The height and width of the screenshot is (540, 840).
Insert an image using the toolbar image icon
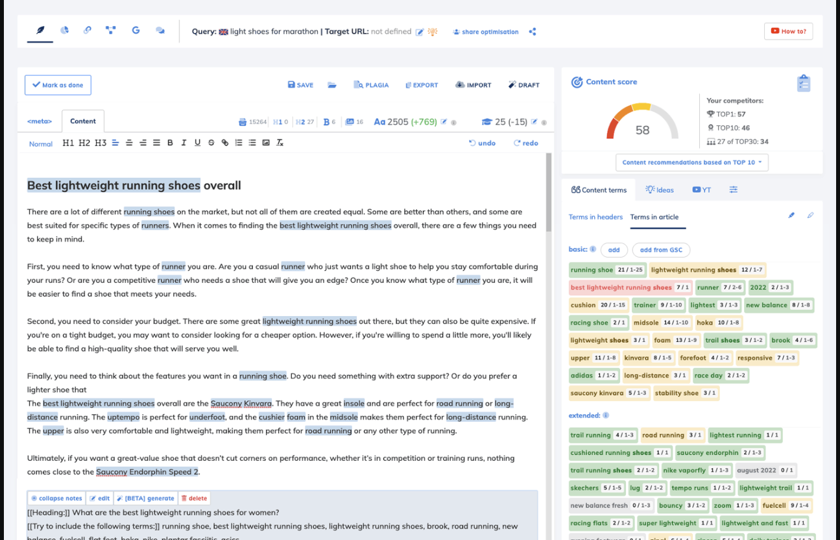pyautogui.click(x=266, y=143)
